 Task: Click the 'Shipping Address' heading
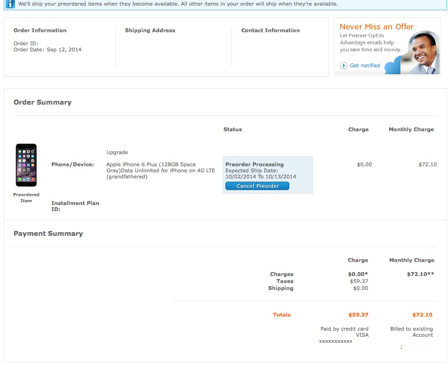click(x=150, y=30)
